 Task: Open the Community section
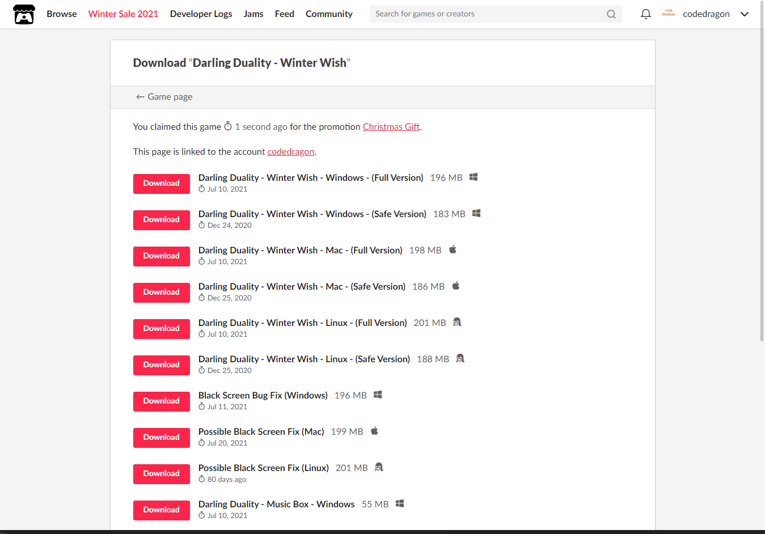tap(329, 14)
